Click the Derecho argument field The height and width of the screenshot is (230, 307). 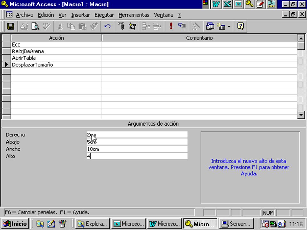pos(137,134)
